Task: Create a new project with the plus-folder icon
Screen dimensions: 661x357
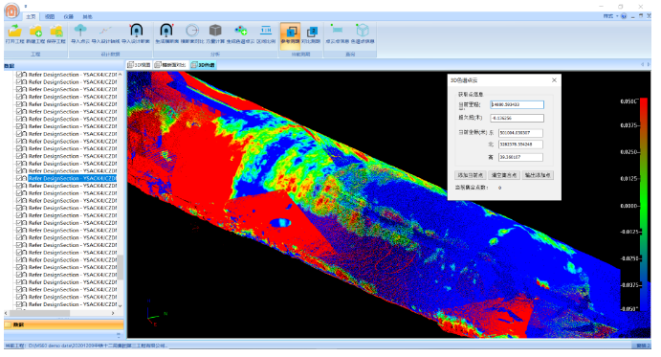Action: (35, 34)
